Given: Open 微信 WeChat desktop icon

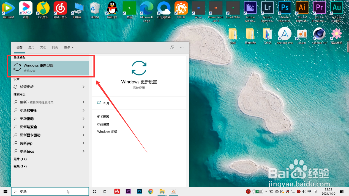Looking at the screenshot, I should coord(129,10).
